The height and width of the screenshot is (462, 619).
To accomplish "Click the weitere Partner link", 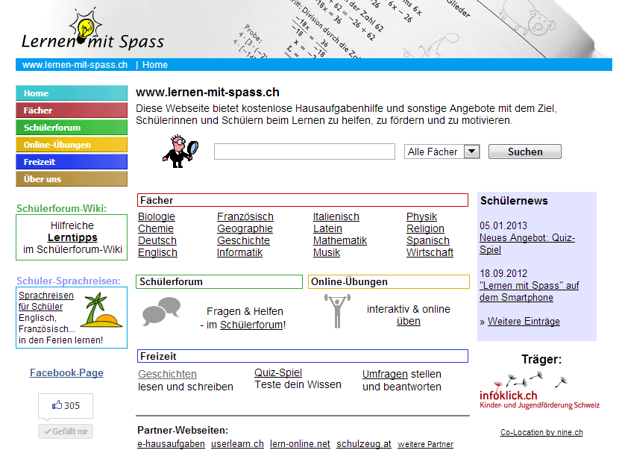I will pos(426,445).
